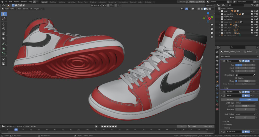Select the Select Box tool in toolbar
The width and height of the screenshot is (259, 137).
[4, 14]
